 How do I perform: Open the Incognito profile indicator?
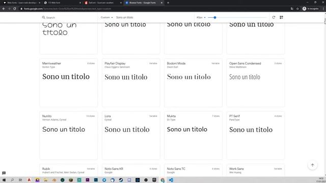[x=310, y=9]
